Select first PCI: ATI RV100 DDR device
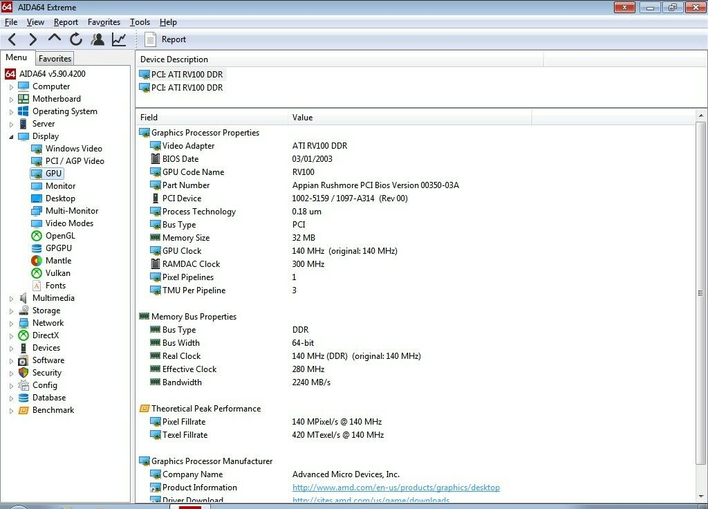The image size is (708, 509). point(182,74)
